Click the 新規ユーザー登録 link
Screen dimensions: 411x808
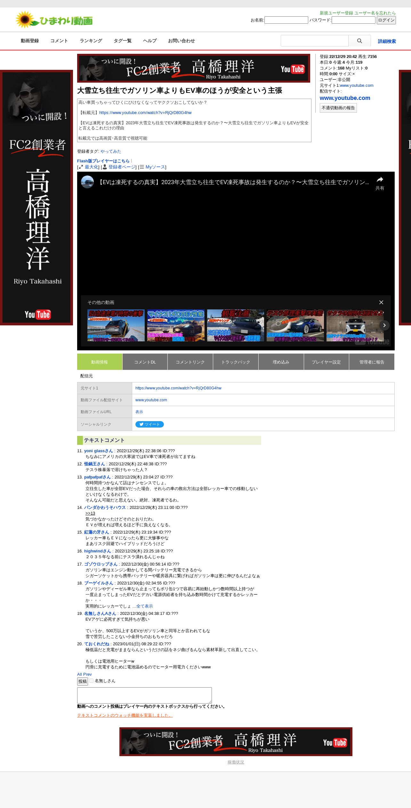click(x=336, y=13)
